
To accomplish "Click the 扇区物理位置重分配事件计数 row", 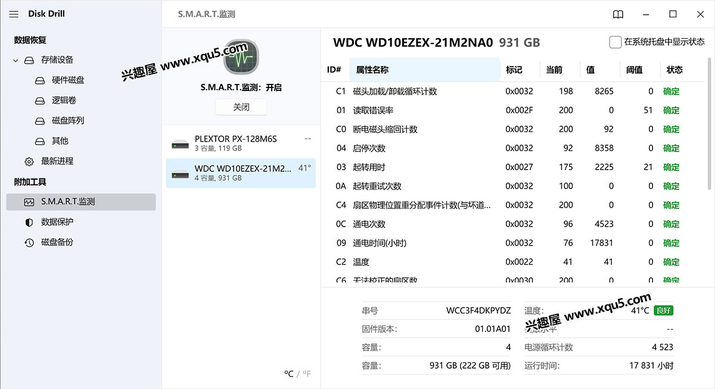I will [512, 205].
